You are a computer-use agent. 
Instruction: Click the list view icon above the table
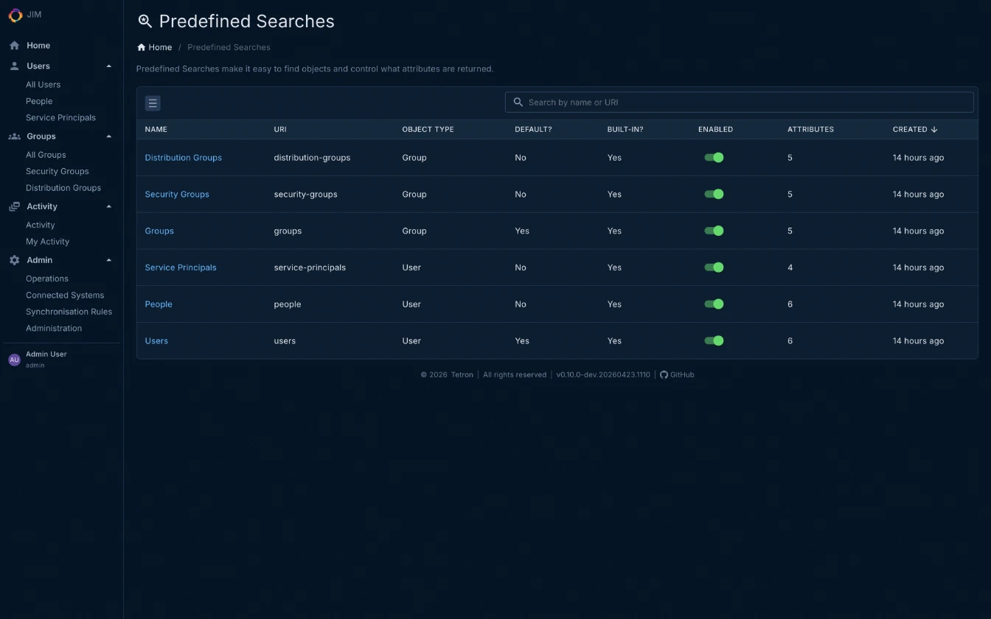click(x=152, y=103)
